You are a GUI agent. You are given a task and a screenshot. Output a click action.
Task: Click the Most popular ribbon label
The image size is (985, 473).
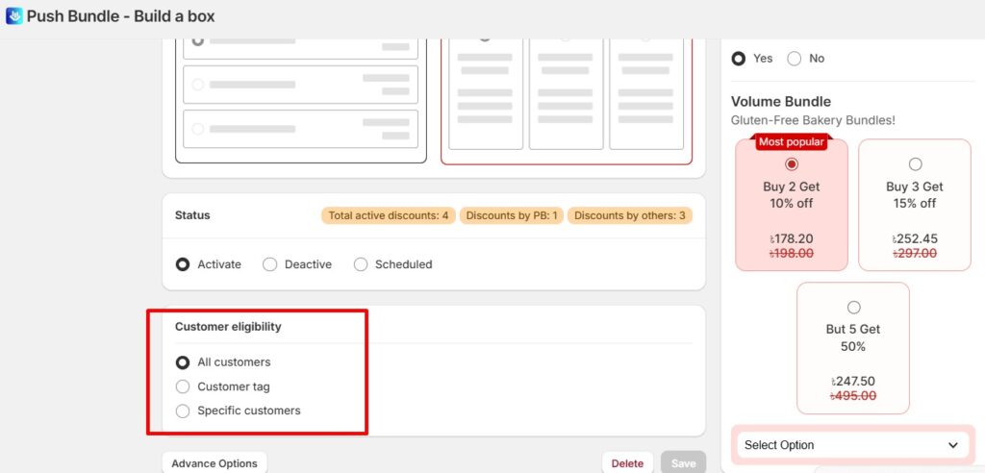click(x=791, y=142)
